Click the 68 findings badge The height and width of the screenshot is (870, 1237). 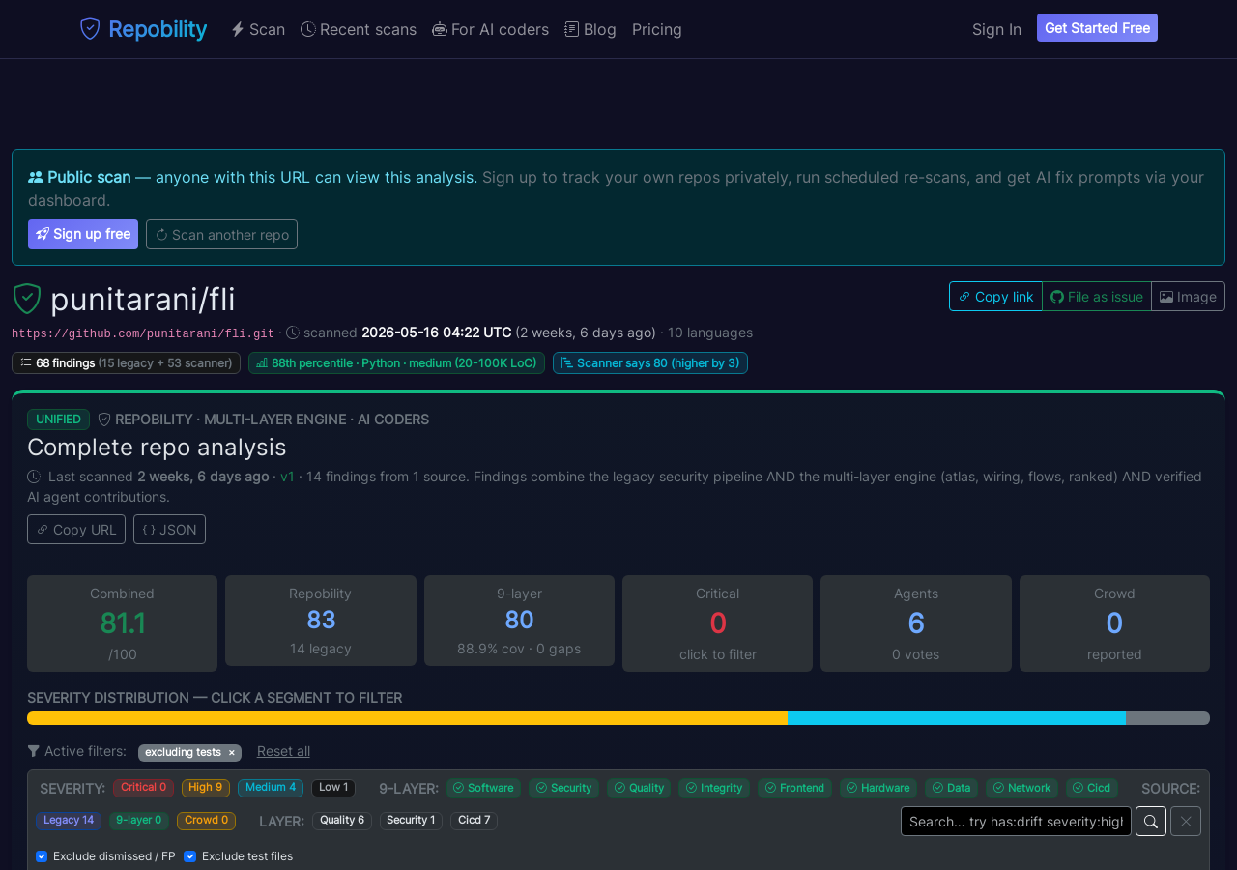126,363
